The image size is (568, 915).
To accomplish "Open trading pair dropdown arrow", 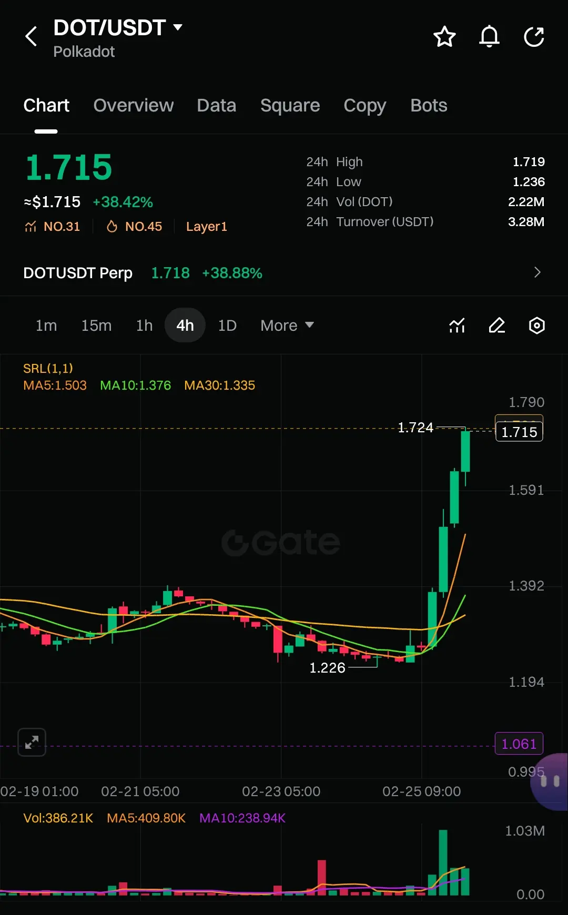I will coord(178,27).
